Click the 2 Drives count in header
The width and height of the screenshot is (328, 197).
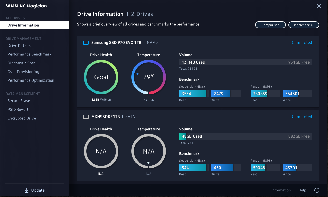click(x=142, y=14)
